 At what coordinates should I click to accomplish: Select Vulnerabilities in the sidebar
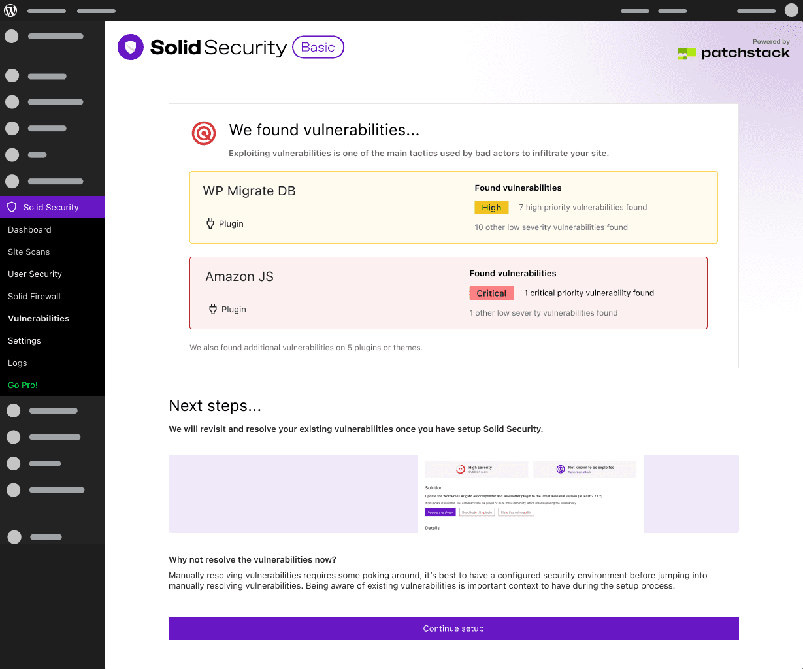coord(39,318)
